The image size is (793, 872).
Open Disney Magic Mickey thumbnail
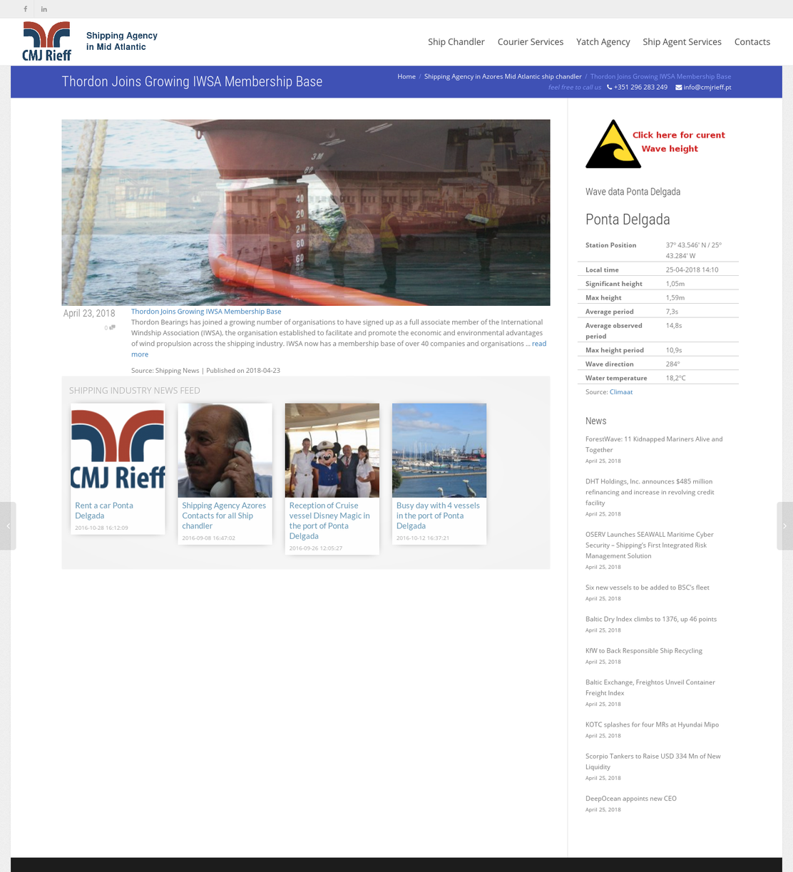[x=332, y=450]
